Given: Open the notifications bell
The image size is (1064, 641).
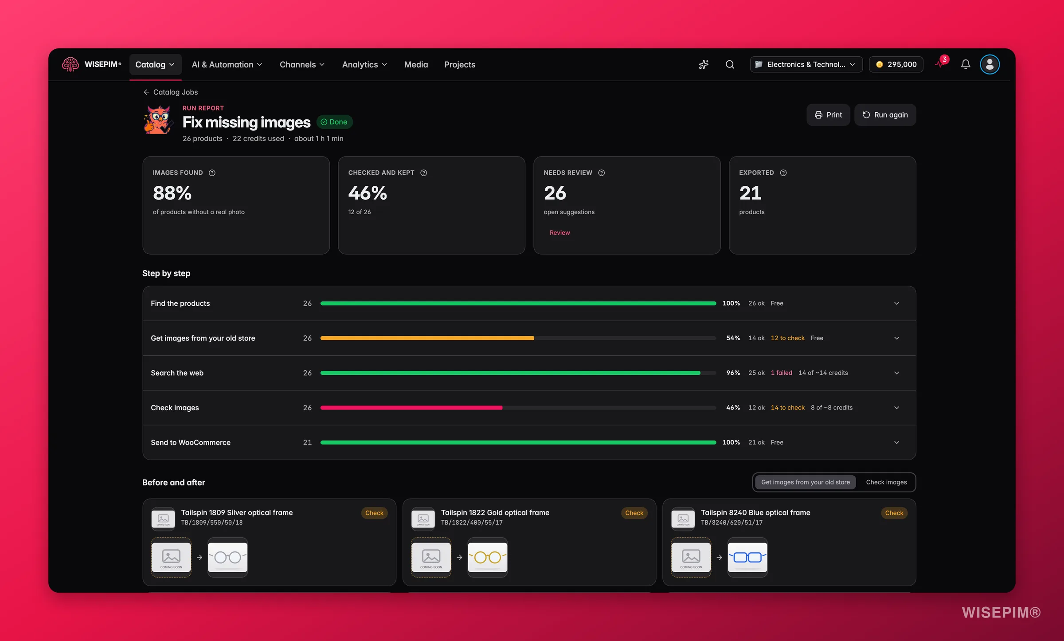Looking at the screenshot, I should 966,64.
